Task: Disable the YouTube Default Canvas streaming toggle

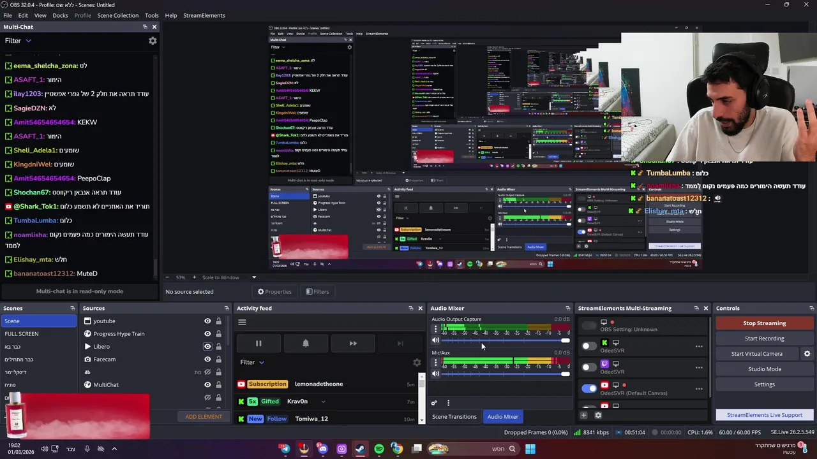Action: [x=588, y=388]
